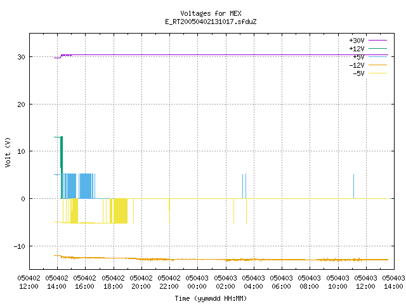Viewport: 406px width, 304px height.
Task: Click the x-axis tick 050403 06:00
Action: coord(282,282)
